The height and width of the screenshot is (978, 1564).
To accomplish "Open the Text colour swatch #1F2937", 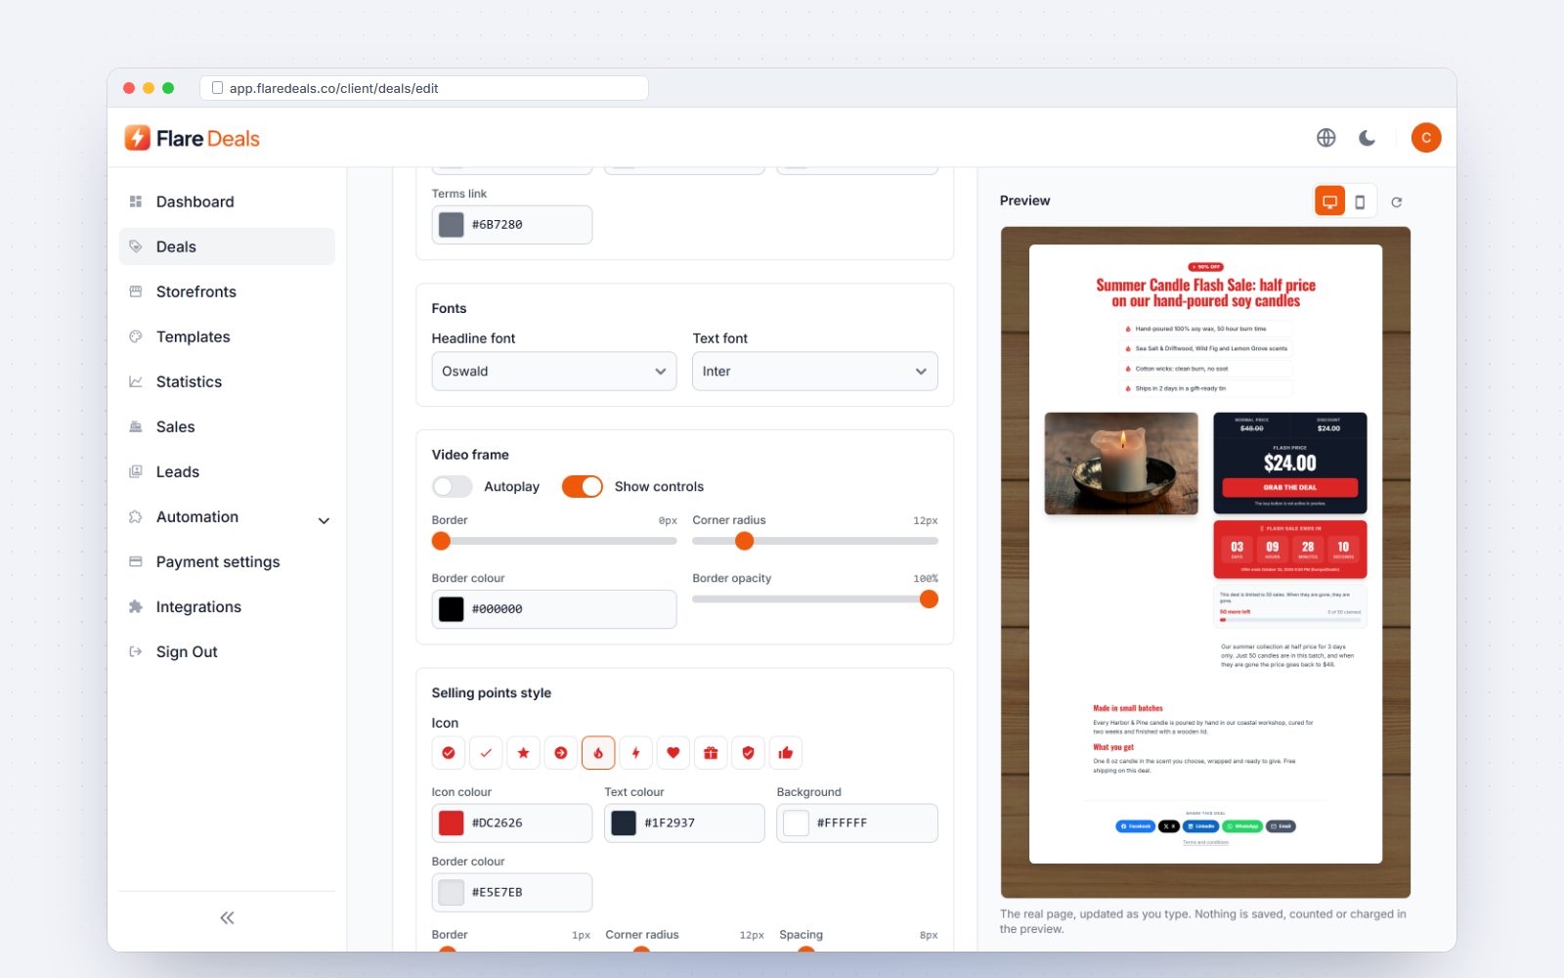I will [624, 822].
